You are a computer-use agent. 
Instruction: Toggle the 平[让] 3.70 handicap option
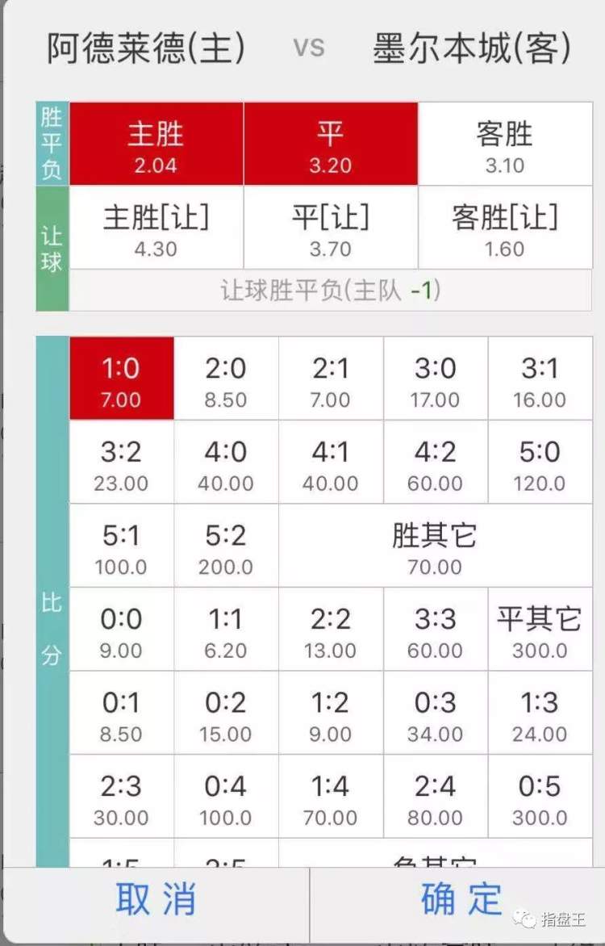coord(331,227)
